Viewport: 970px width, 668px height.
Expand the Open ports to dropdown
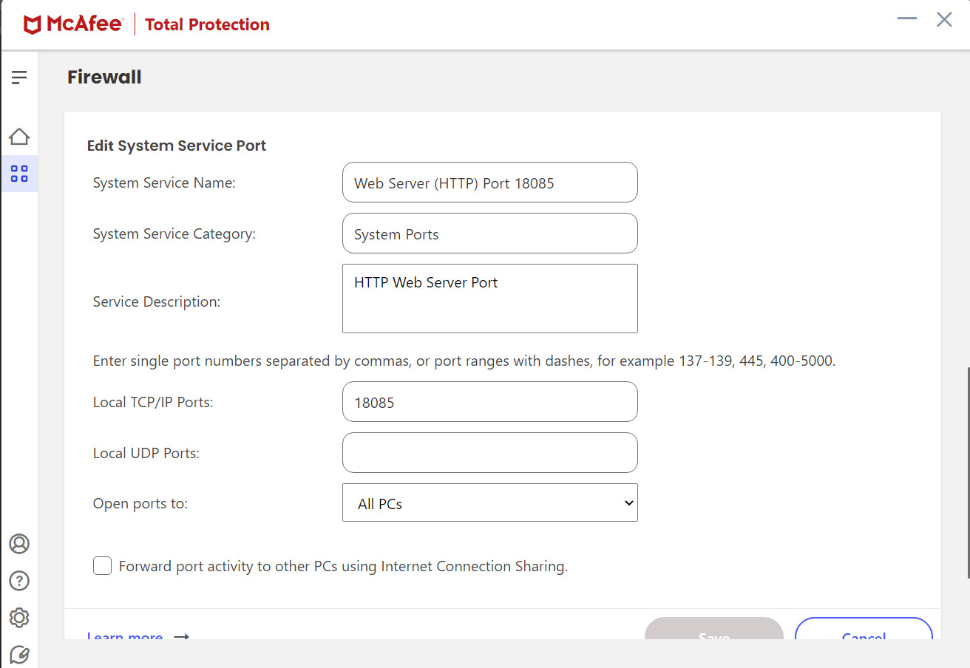[x=489, y=503]
